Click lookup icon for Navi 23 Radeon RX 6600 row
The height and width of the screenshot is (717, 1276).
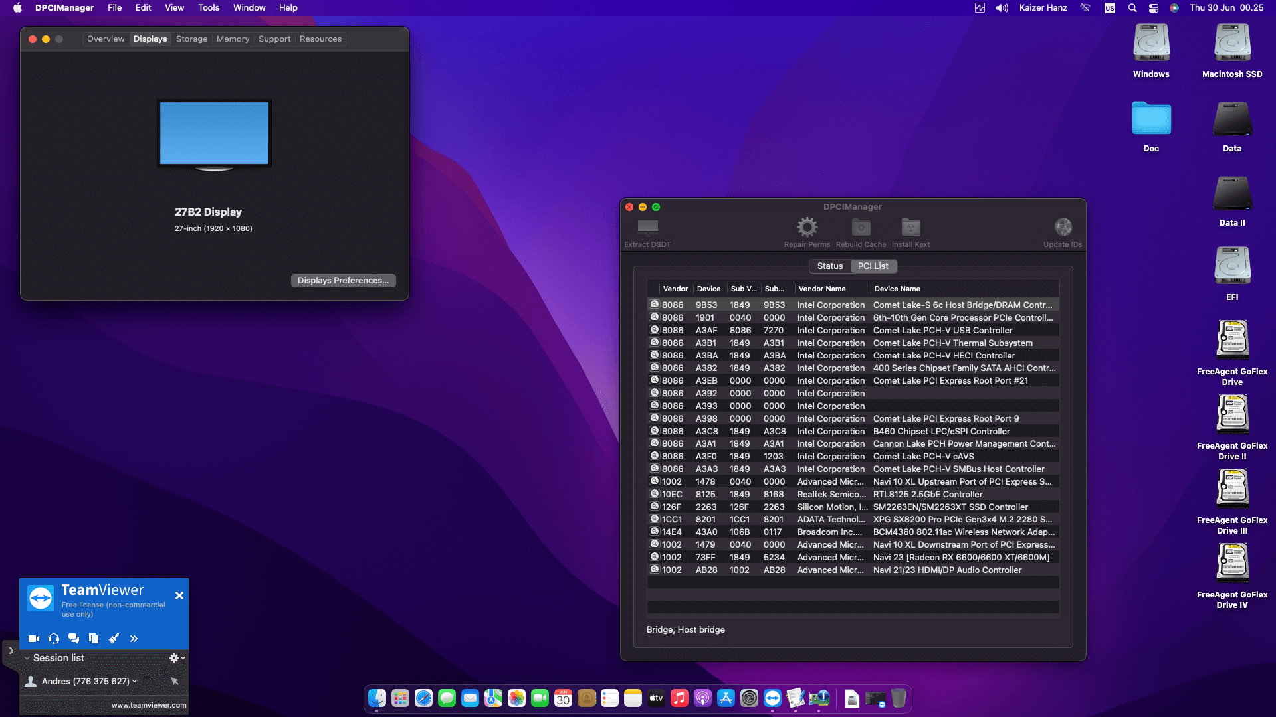click(654, 557)
